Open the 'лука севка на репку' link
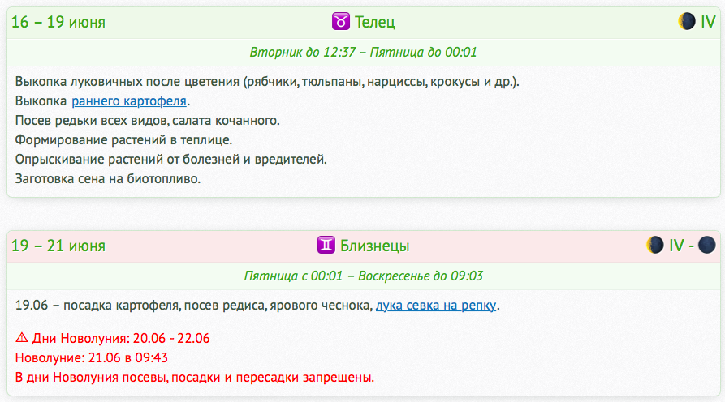Screen dimensions: 725x402 (x=436, y=306)
